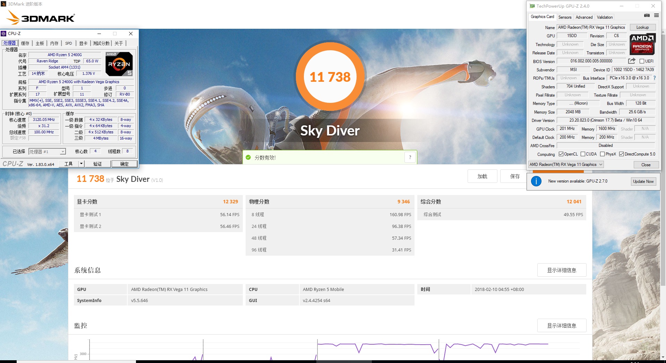
Task: Switch to the 缓存 tab in CPU-Z
Action: click(25, 43)
